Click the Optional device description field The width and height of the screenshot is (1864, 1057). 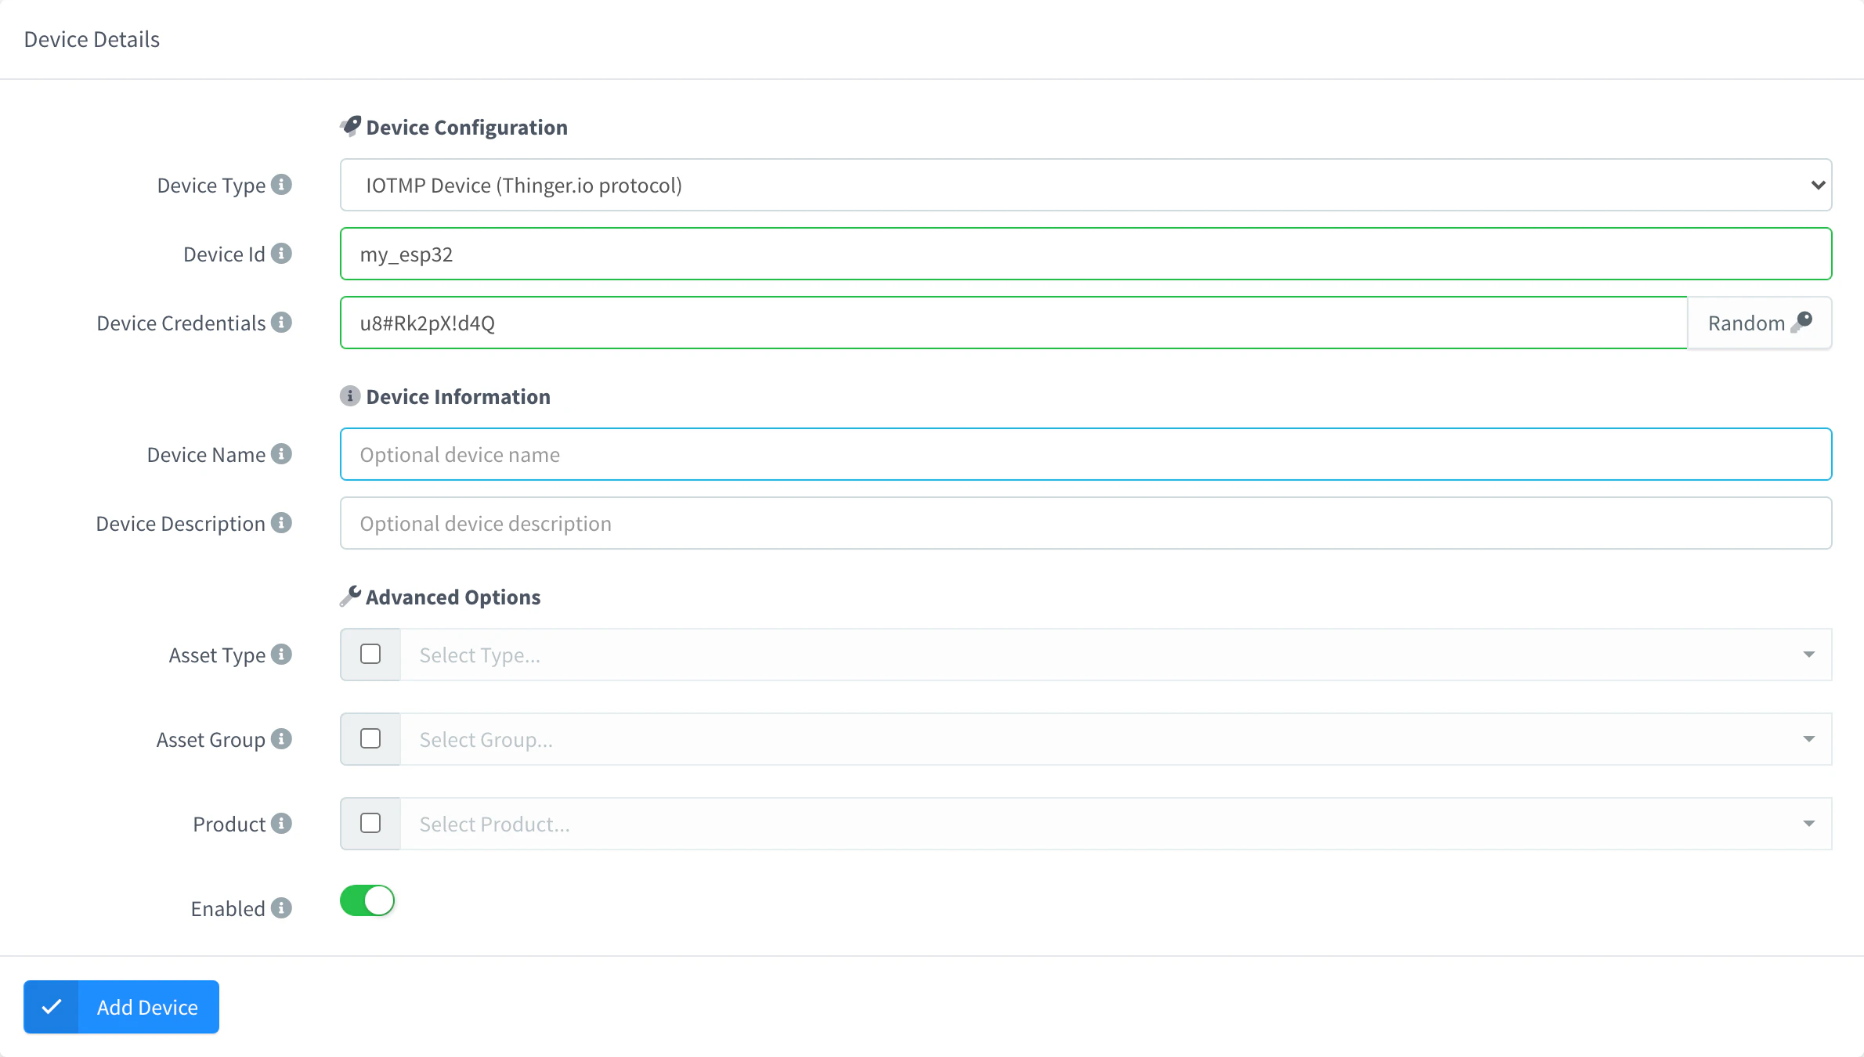1086,523
